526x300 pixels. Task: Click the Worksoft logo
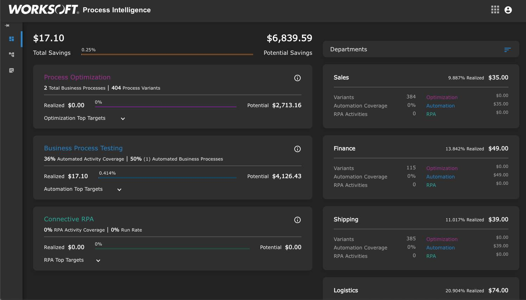tap(43, 9)
